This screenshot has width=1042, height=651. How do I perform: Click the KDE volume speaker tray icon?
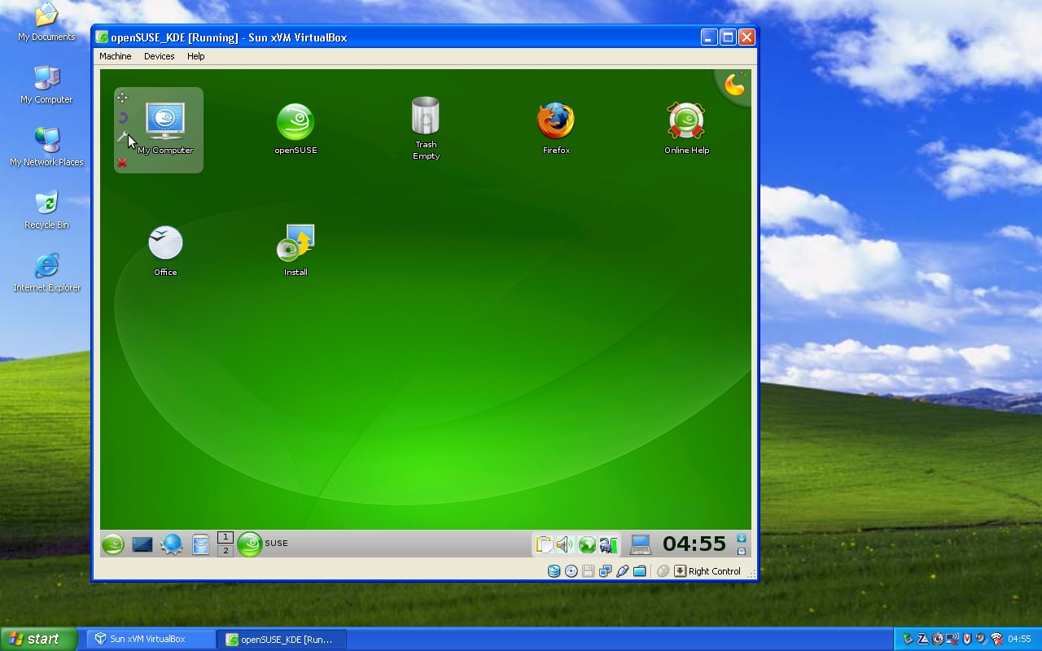[x=566, y=544]
